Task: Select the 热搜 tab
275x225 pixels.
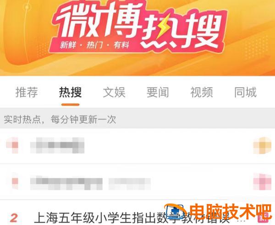Action: tap(70, 92)
